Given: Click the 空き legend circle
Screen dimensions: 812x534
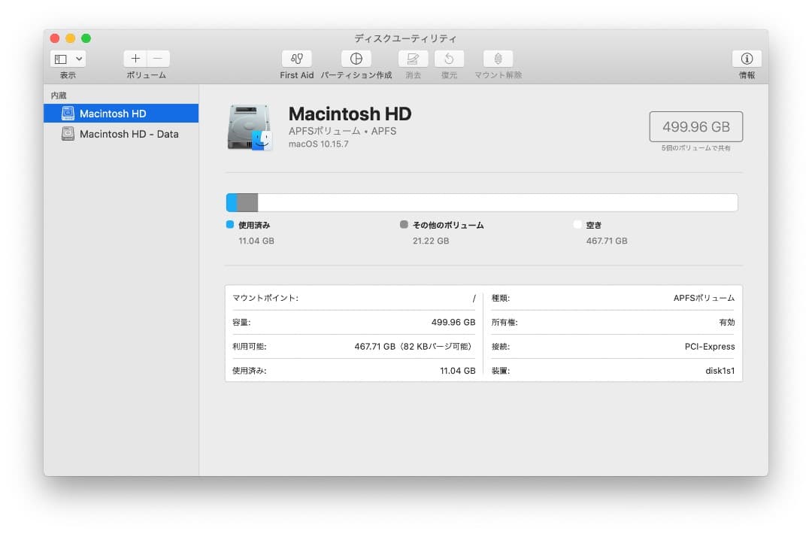Looking at the screenshot, I should [x=577, y=225].
